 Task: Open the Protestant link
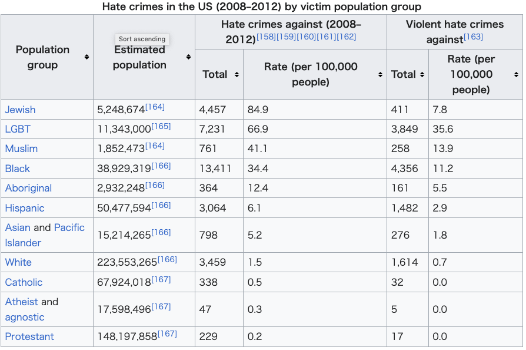click(x=29, y=336)
